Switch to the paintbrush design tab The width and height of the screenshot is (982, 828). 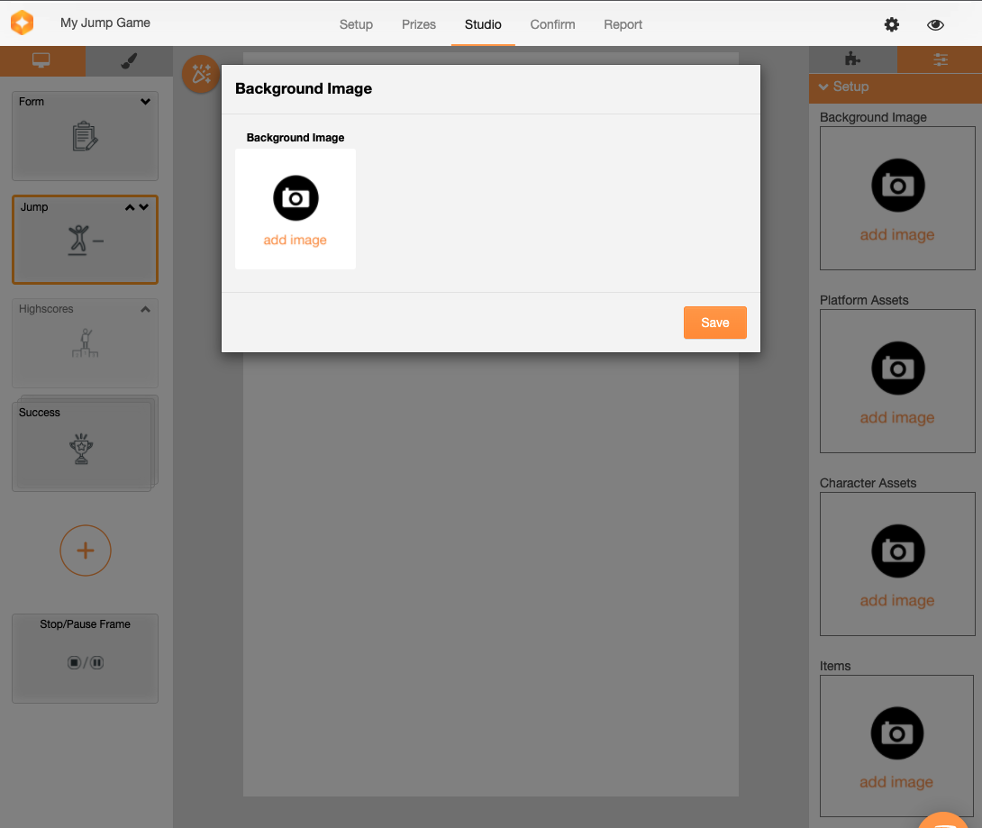click(x=129, y=60)
